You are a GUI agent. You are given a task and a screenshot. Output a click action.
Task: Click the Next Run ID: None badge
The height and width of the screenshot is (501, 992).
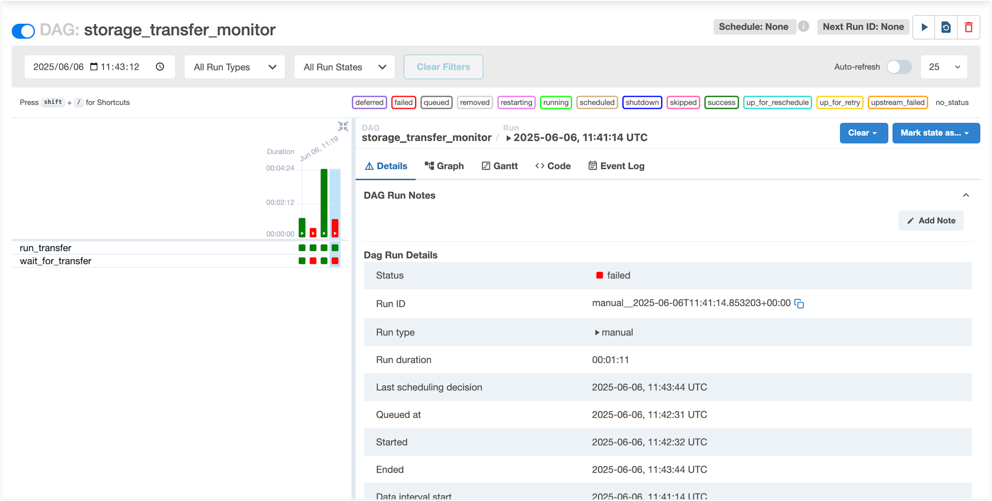(x=863, y=27)
